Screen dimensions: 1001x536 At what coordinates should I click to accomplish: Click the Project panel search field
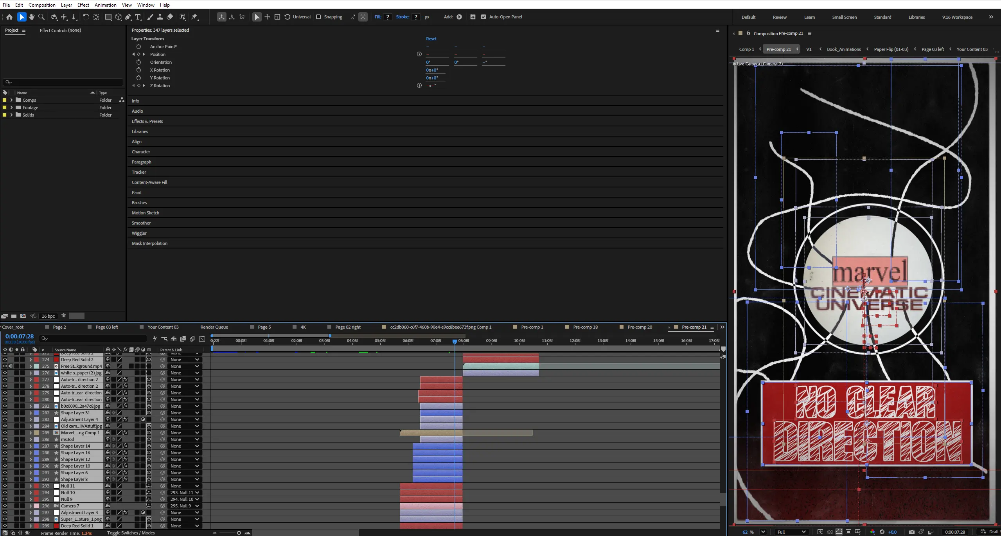coord(63,82)
